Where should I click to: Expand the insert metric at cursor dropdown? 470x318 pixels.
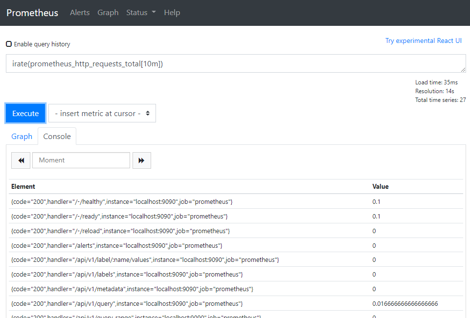pyautogui.click(x=102, y=113)
